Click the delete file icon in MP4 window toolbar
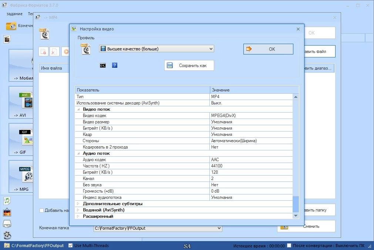This screenshot has width=374, height=250. pyautogui.click(x=54, y=51)
